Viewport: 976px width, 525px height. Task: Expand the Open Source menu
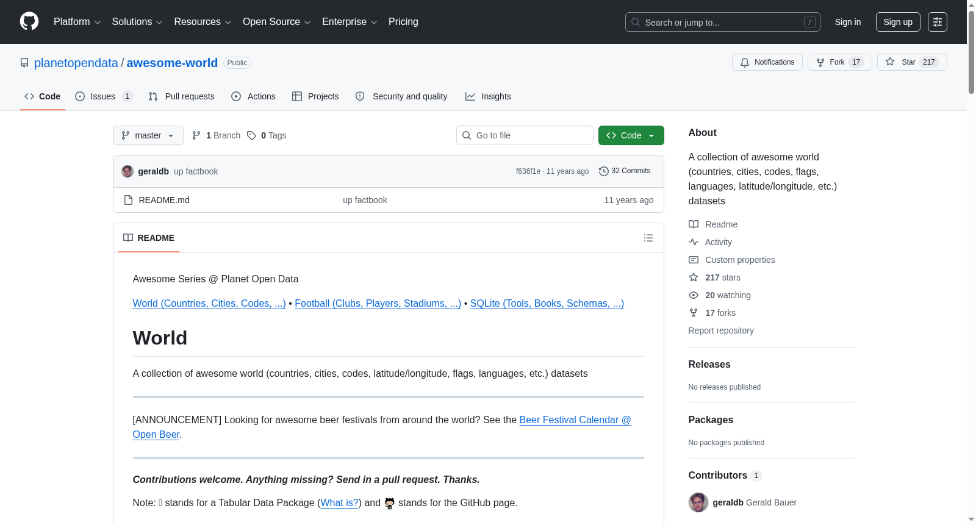tap(277, 22)
